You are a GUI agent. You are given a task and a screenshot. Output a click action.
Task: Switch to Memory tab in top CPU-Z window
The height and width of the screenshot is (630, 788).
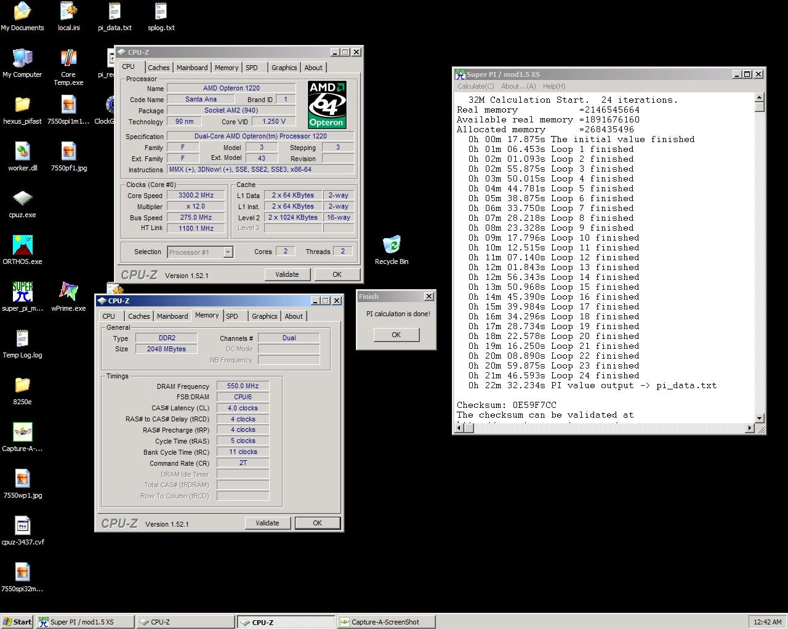[227, 68]
